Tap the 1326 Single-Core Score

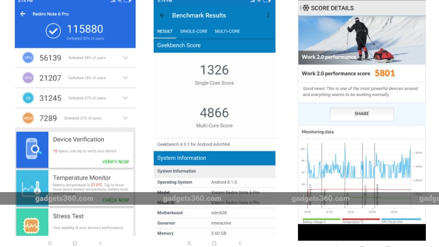(x=215, y=70)
